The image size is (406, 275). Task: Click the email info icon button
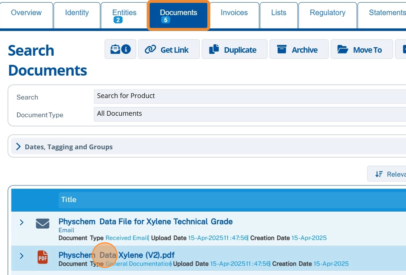(120, 49)
